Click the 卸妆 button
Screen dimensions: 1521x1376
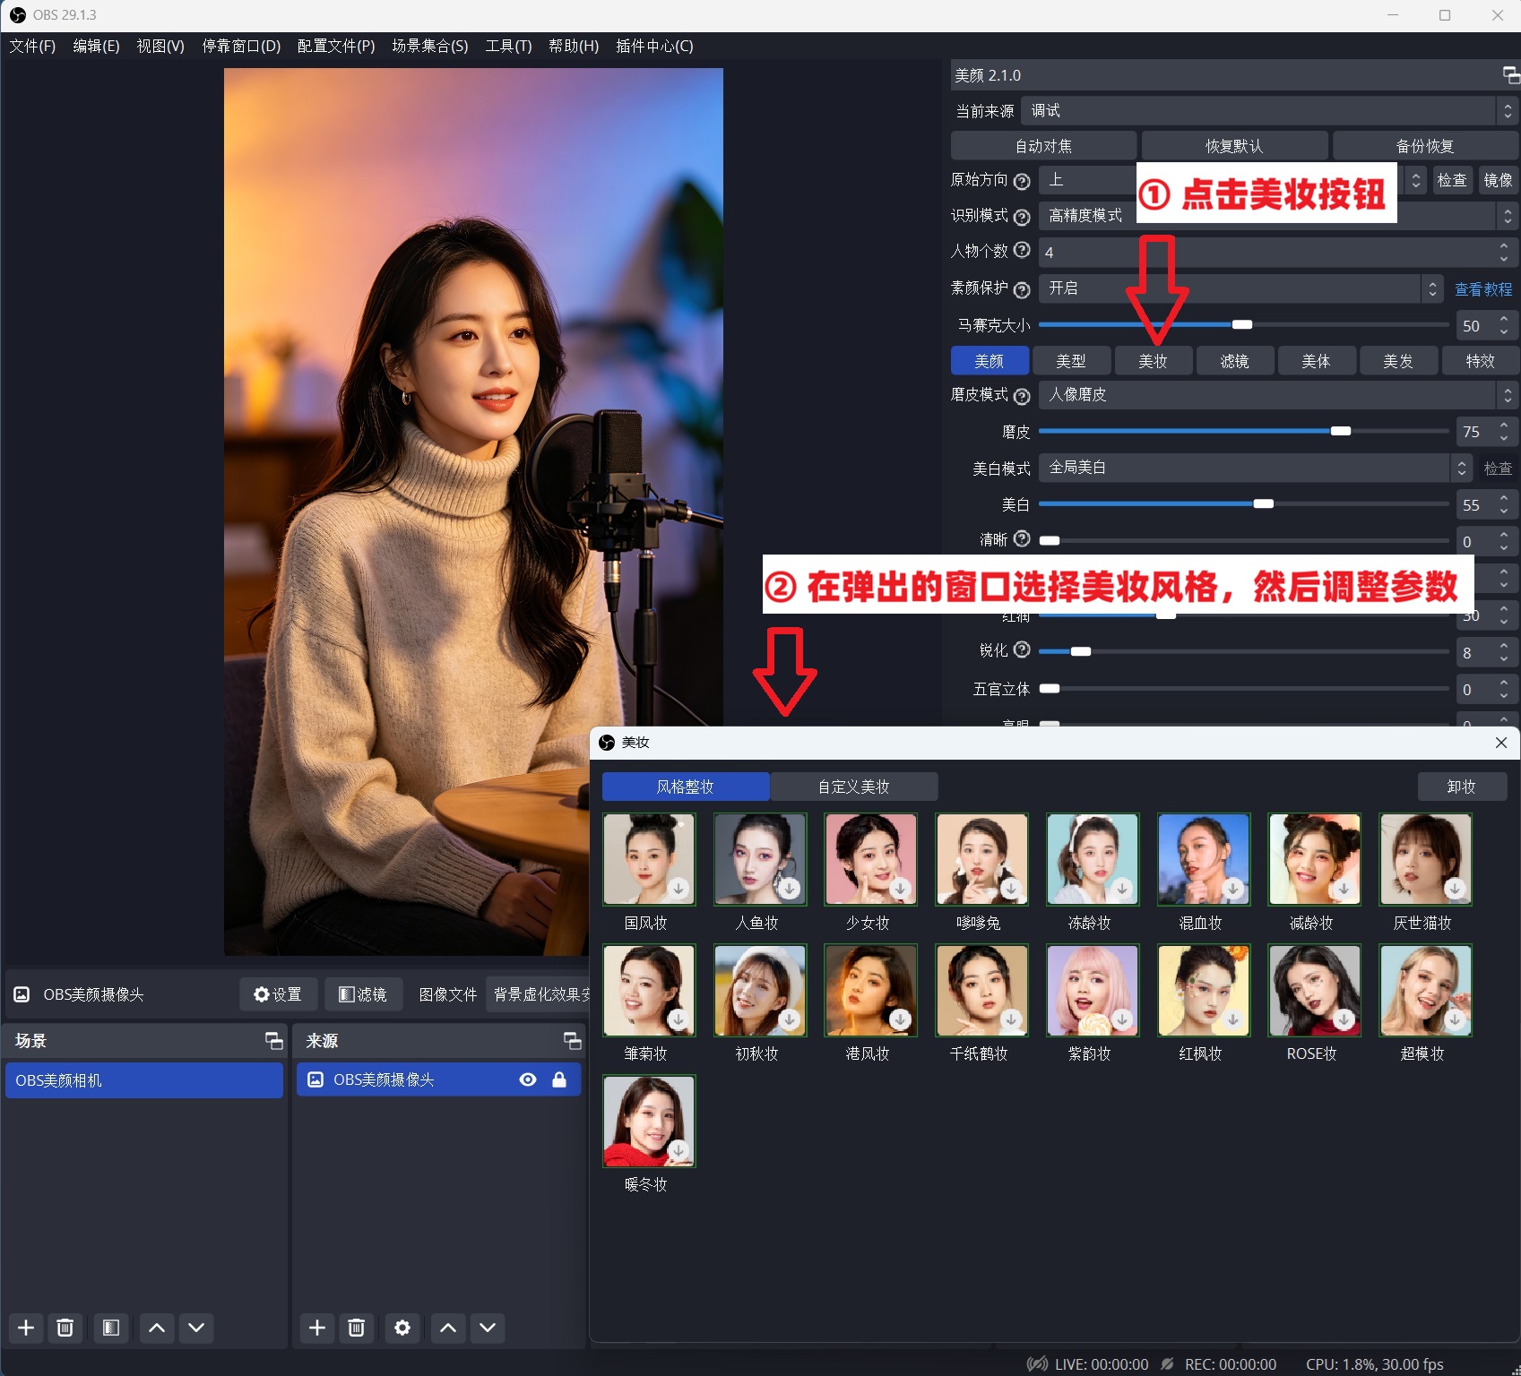[x=1461, y=786]
